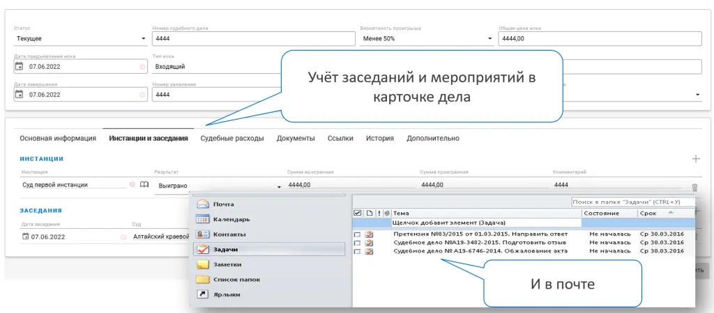Click the Сумма проигранная field
Image resolution: width=714 pixels, height=313 pixels.
(483, 185)
